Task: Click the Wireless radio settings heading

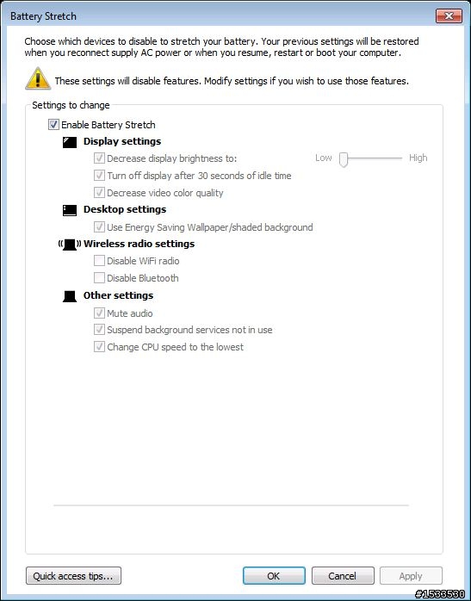Action: click(x=139, y=244)
